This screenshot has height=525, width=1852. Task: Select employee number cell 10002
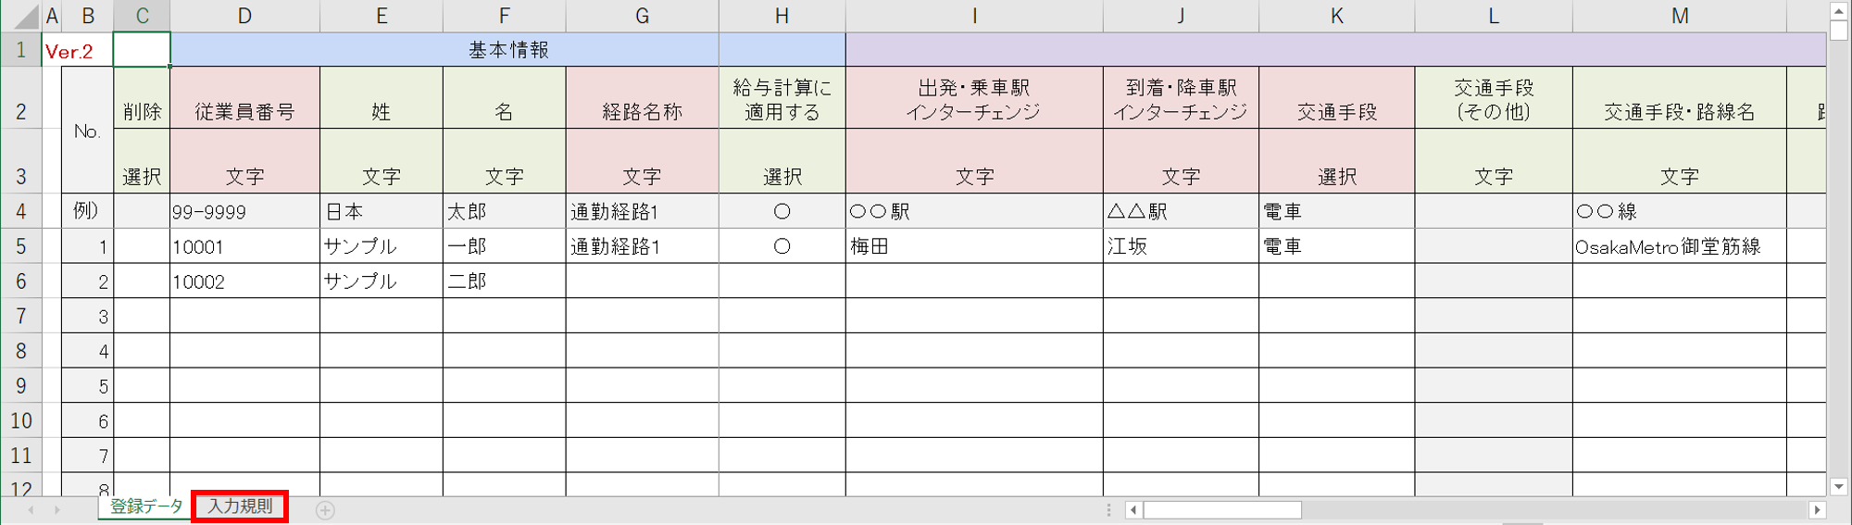pos(244,281)
